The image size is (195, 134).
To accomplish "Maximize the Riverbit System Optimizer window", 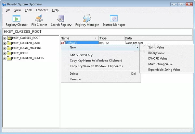I will [181, 4].
